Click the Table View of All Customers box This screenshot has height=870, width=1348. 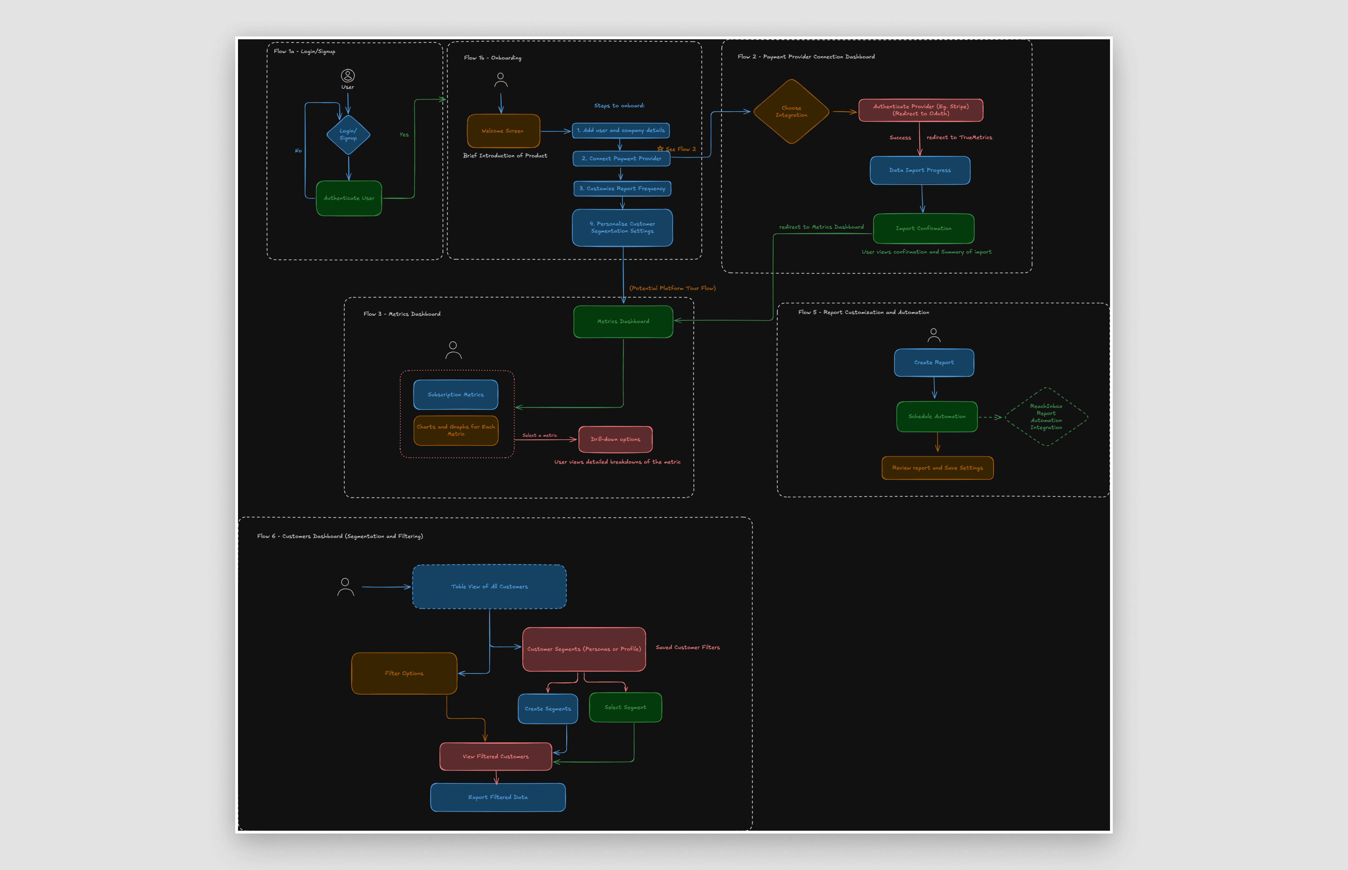pos(489,587)
